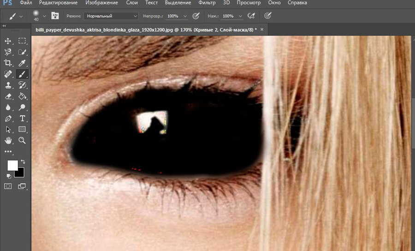Image resolution: width=415 pixels, height=251 pixels.
Task: Open the blending mode dropdown Нормальный
Action: [111, 16]
